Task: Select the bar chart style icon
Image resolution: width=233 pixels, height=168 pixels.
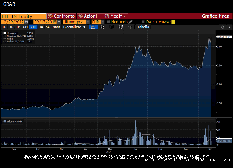Action: [x=111, y=27]
